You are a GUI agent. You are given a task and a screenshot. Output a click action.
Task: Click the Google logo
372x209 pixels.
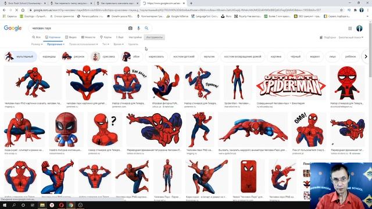[x=13, y=28]
